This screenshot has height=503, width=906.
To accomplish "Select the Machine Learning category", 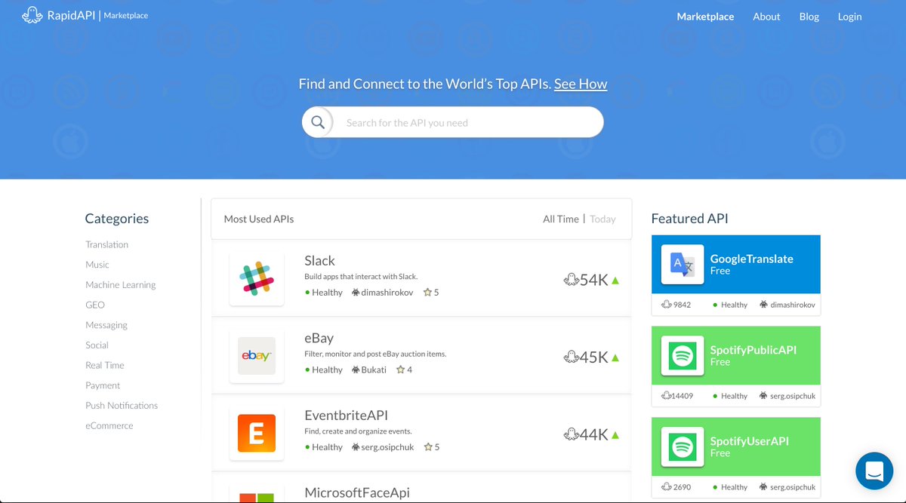I will (120, 284).
